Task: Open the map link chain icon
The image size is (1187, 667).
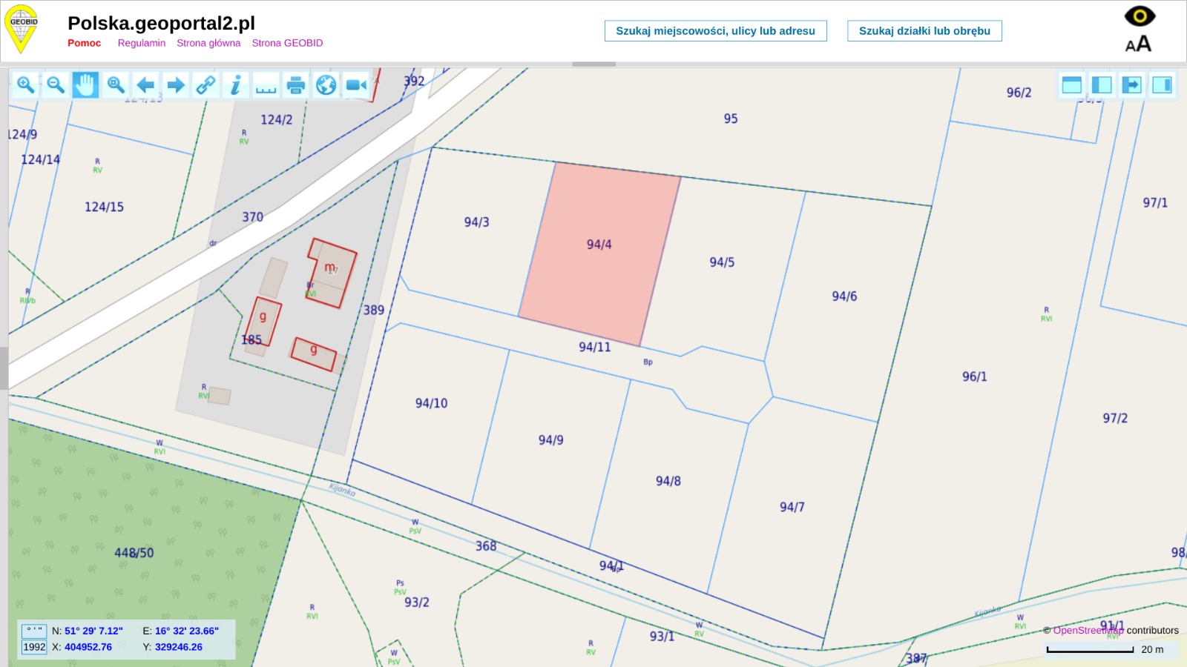Action: pyautogui.click(x=205, y=85)
